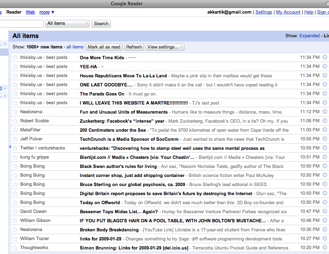Toggle star on the Thoughtworks item
Screen dimensions: 329x254
click(15, 248)
